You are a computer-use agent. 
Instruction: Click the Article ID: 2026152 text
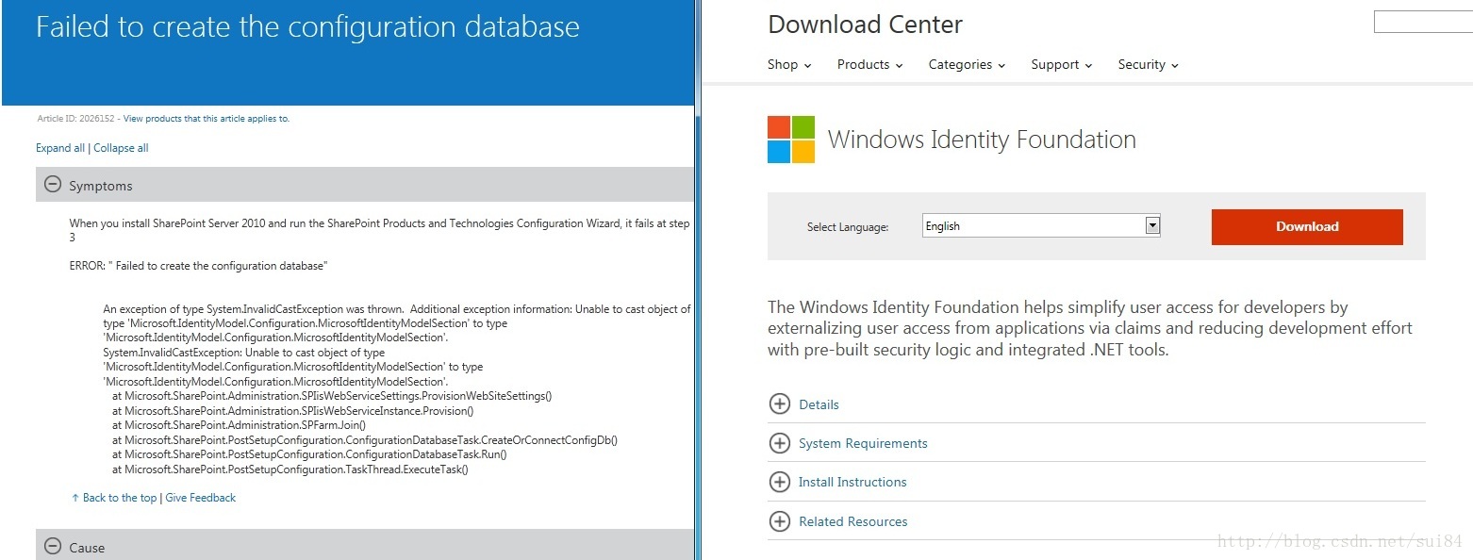(75, 119)
